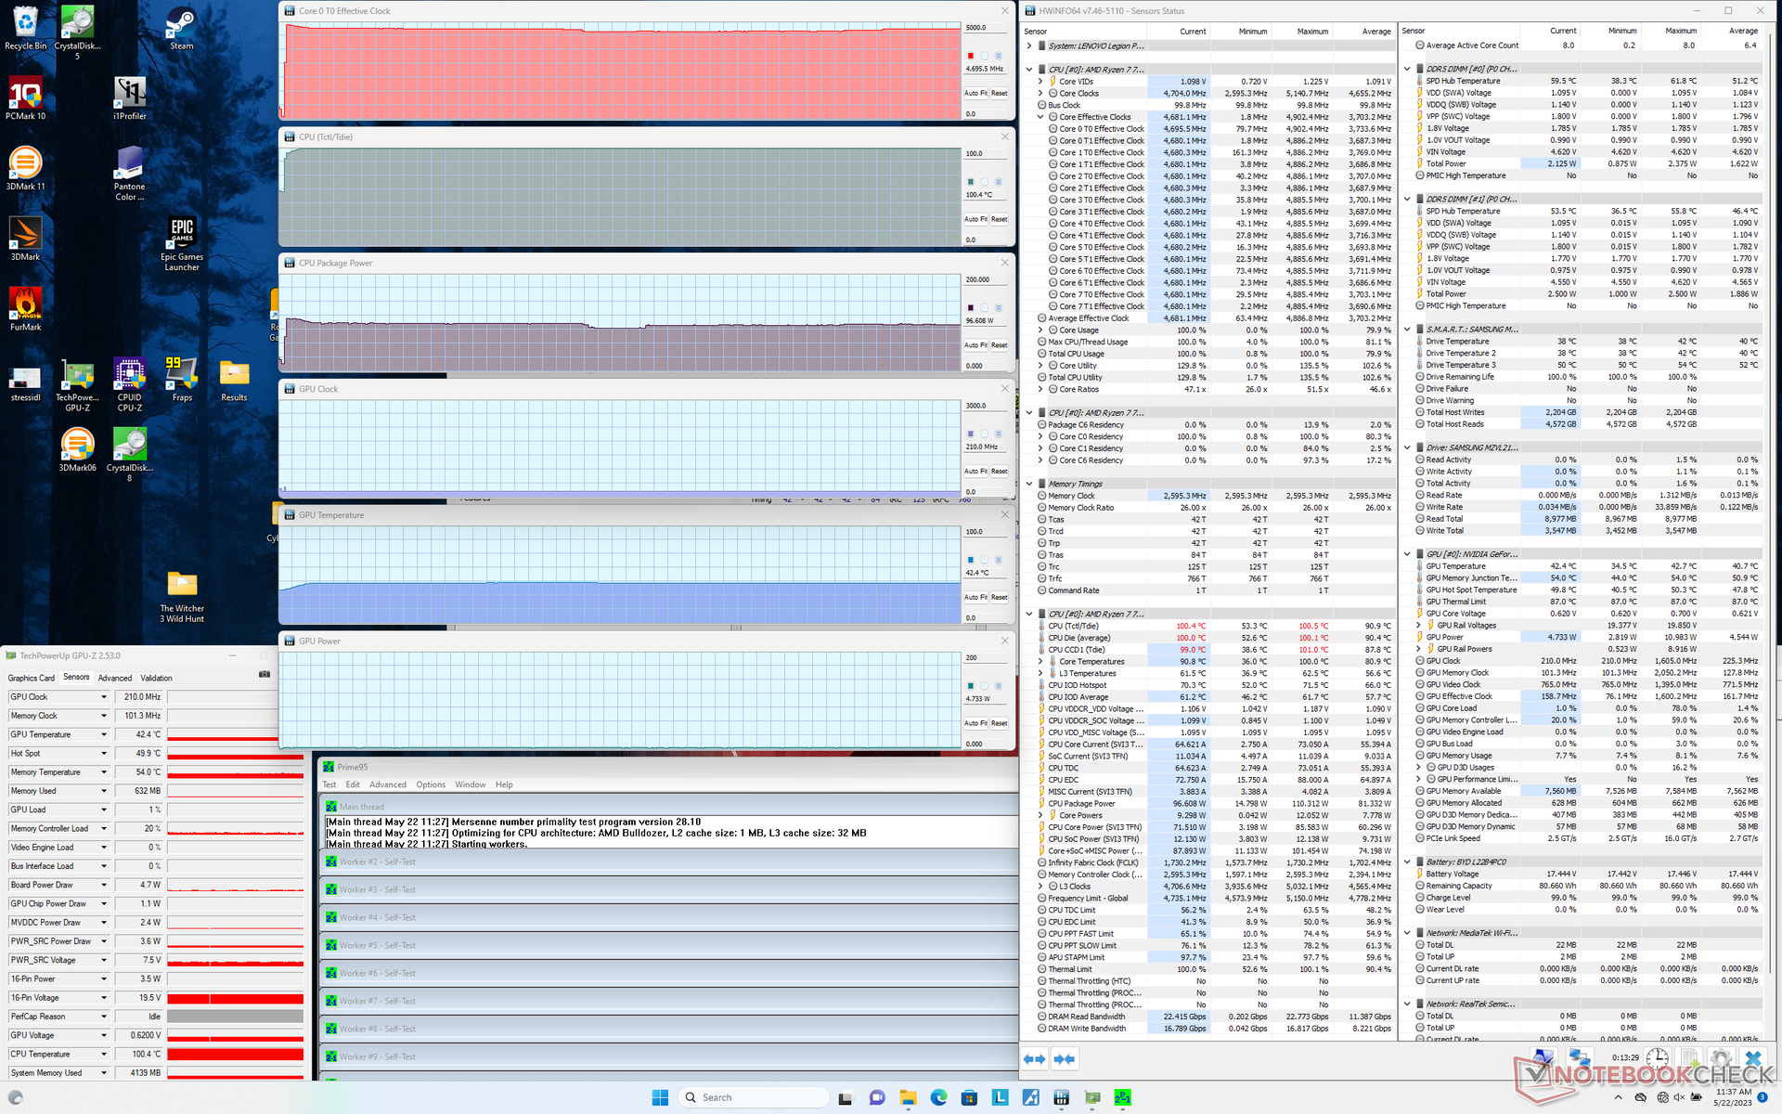Click the blue X close sensors icon
Viewport: 1782px width, 1114px height.
coord(1752,1058)
